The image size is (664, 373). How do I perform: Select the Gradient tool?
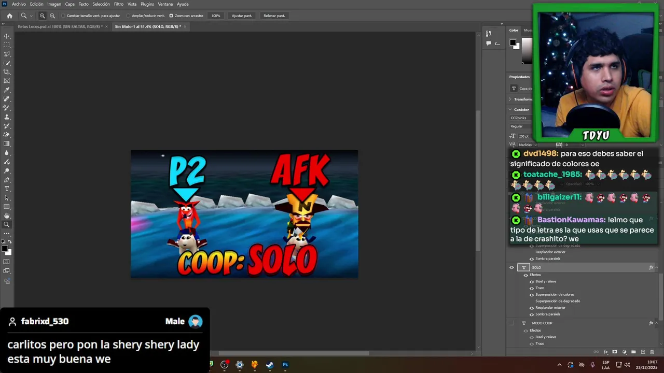(x=7, y=144)
